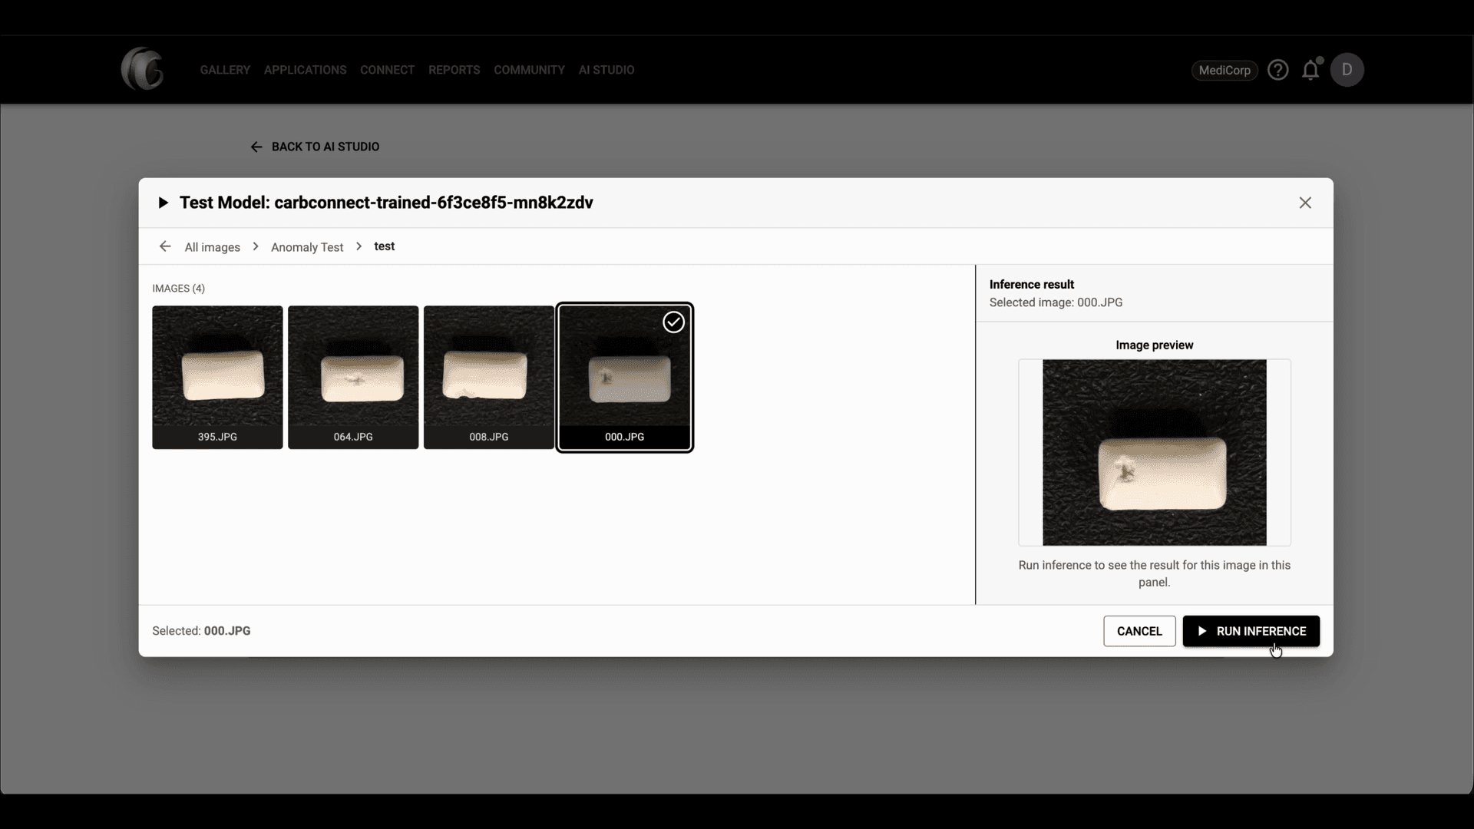
Task: Click the CarbConnect logo icon
Action: point(143,69)
